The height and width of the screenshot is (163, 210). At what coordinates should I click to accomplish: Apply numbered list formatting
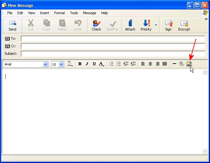pyautogui.click(x=111, y=64)
